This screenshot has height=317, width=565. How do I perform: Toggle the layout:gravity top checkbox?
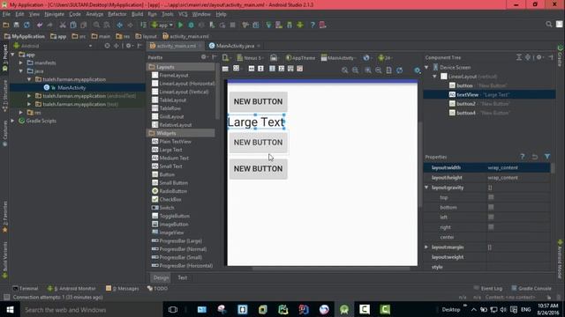tap(491, 197)
